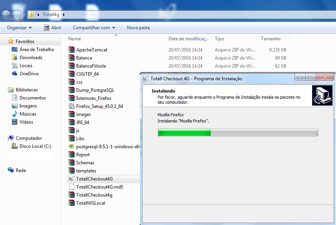Create a new folder with Nova pasta
This screenshot has height=225, width=336.
pyautogui.click(x=138, y=28)
